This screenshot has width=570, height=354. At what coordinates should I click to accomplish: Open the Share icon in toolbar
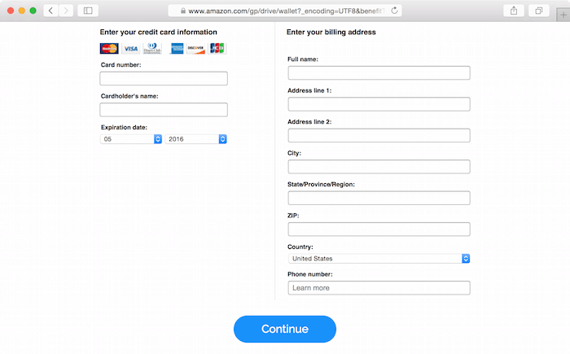(514, 11)
